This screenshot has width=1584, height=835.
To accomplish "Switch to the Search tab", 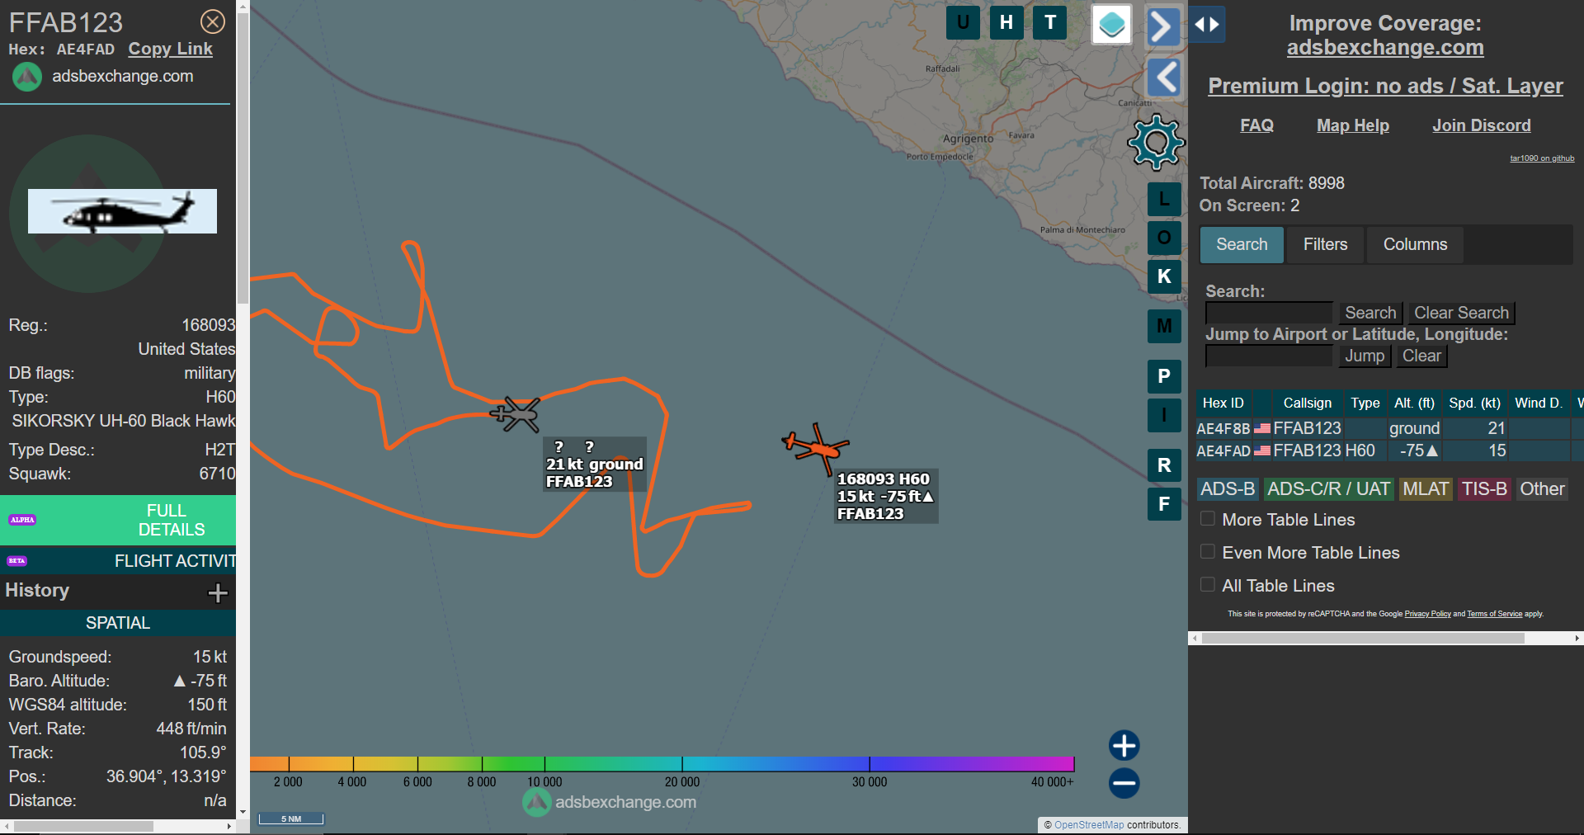I will pyautogui.click(x=1242, y=245).
